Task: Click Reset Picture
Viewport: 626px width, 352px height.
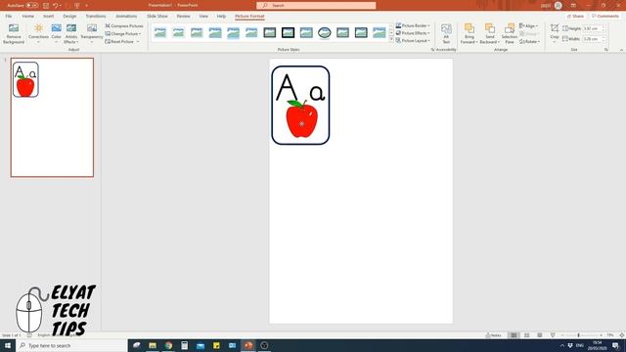Action: [x=119, y=41]
